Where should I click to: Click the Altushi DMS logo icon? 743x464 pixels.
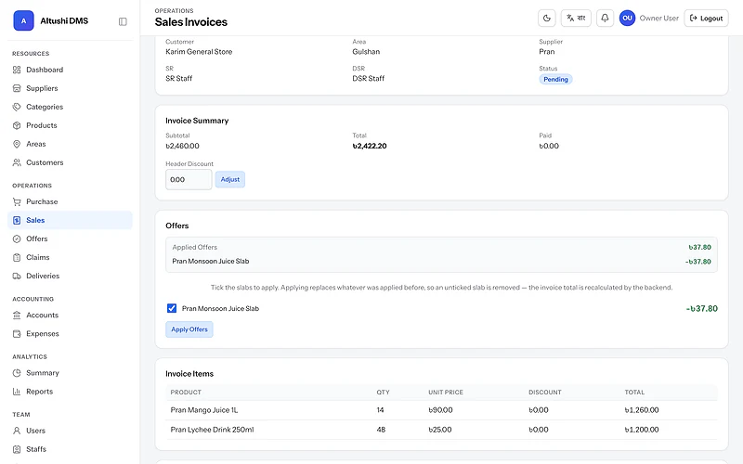point(24,20)
